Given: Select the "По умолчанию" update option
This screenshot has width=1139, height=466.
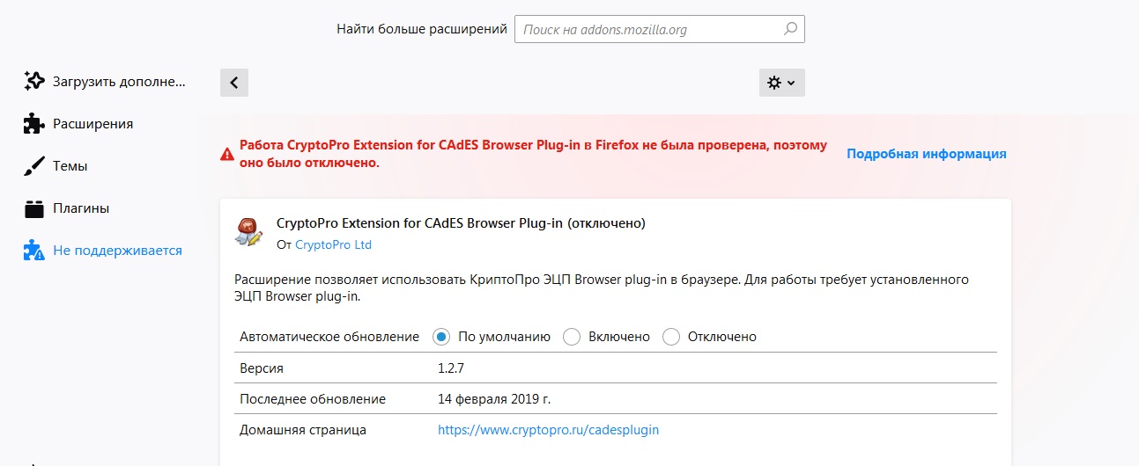Looking at the screenshot, I should point(442,337).
